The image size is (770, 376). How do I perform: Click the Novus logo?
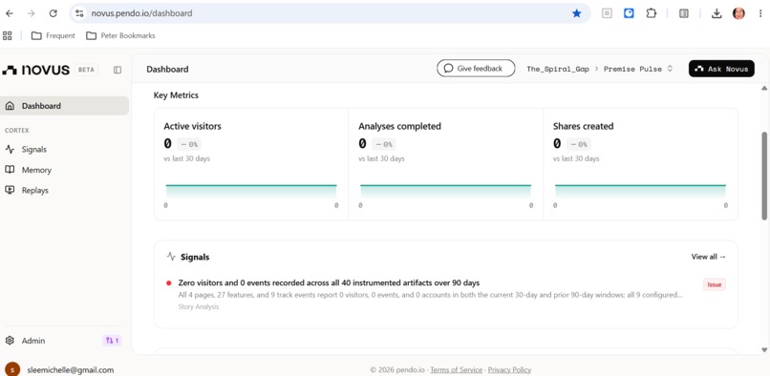pos(36,70)
